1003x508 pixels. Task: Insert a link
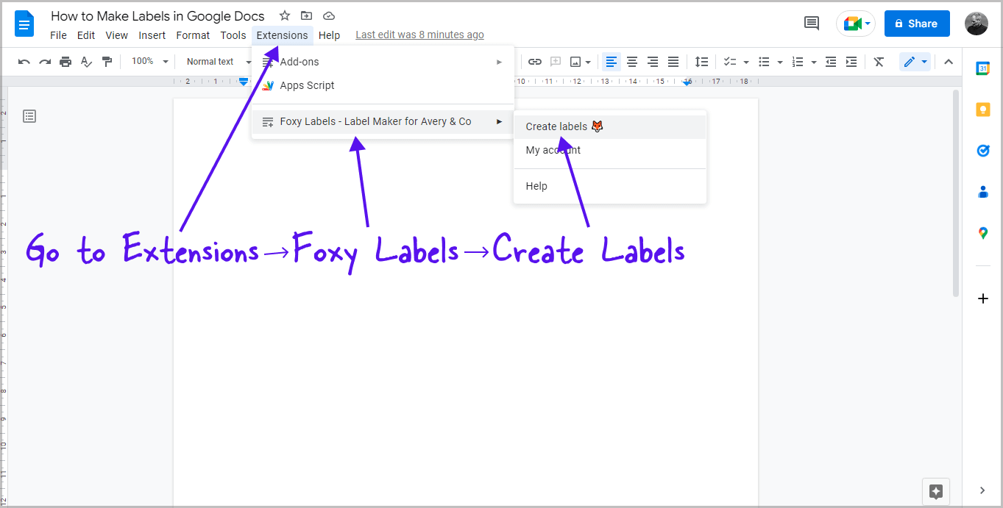click(x=534, y=61)
